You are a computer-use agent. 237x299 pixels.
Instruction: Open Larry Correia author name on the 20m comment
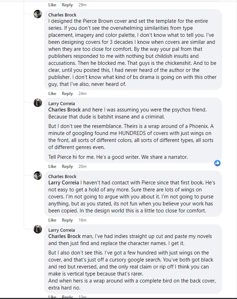pyautogui.click(x=62, y=104)
